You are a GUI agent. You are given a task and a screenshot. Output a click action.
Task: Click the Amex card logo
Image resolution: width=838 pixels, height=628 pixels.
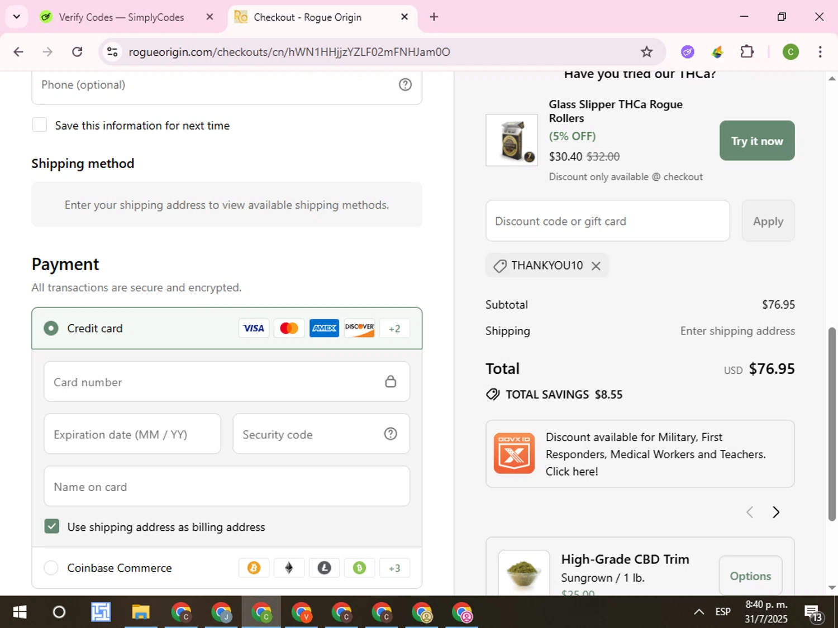[324, 328]
